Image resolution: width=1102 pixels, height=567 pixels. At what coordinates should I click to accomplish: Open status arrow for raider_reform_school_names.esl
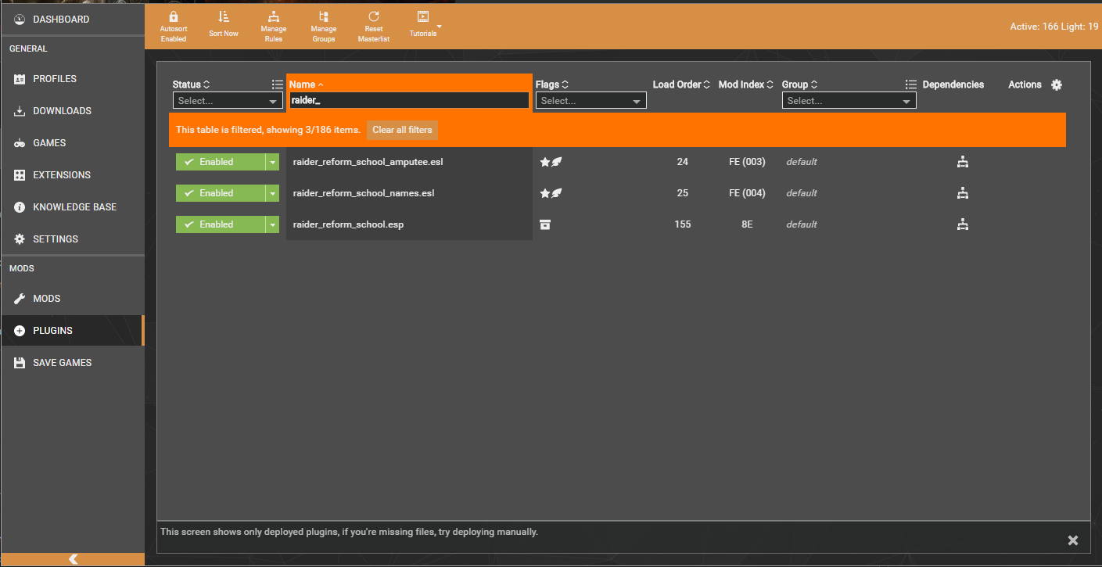[x=272, y=193]
